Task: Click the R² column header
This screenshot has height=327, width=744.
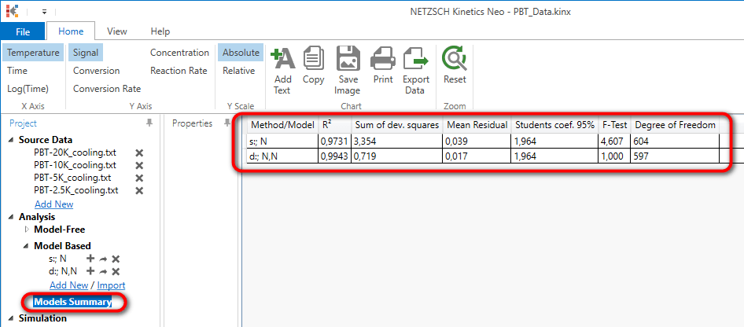Action: pos(334,125)
